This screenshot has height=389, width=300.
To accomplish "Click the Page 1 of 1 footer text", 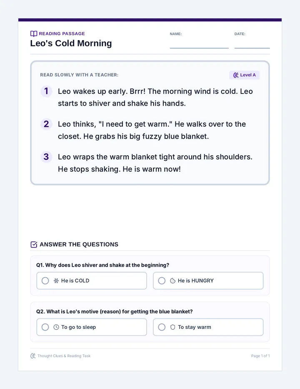I will 260,356.
